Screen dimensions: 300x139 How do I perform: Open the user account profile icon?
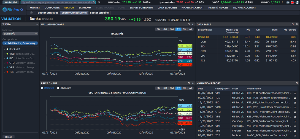[297, 2]
